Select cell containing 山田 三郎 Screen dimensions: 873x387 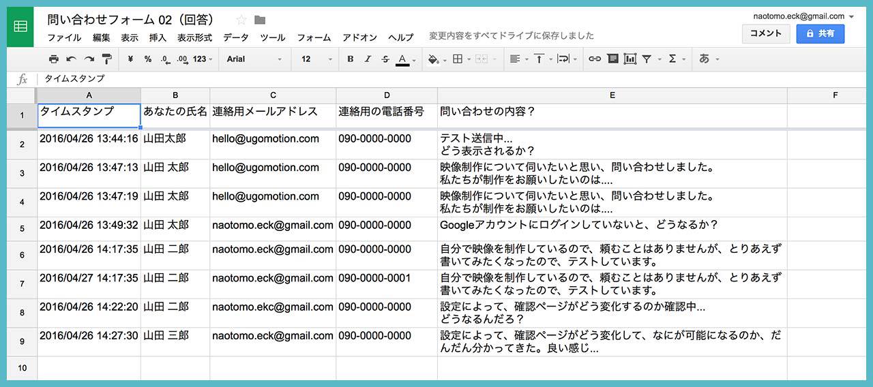175,341
